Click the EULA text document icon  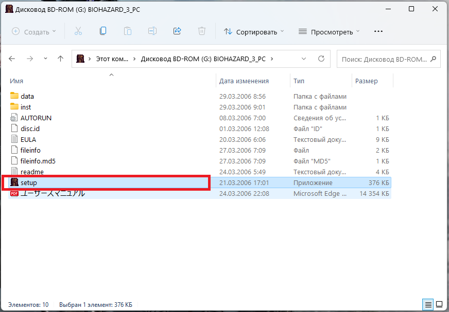(14, 139)
